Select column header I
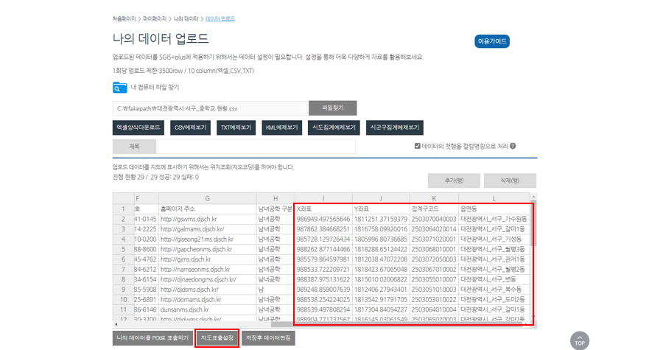The height and width of the screenshot is (350, 649). point(323,198)
